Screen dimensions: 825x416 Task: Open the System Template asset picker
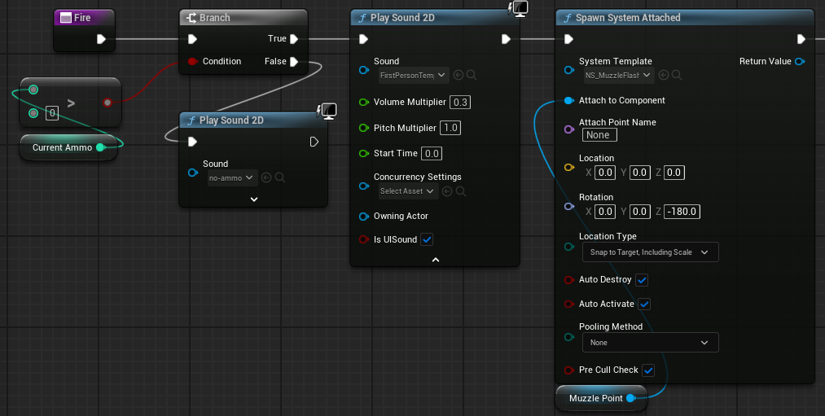(x=618, y=75)
